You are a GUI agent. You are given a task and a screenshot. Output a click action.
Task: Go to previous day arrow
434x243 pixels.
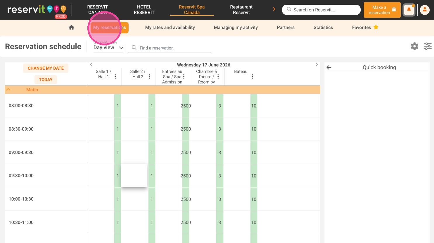pos(91,65)
